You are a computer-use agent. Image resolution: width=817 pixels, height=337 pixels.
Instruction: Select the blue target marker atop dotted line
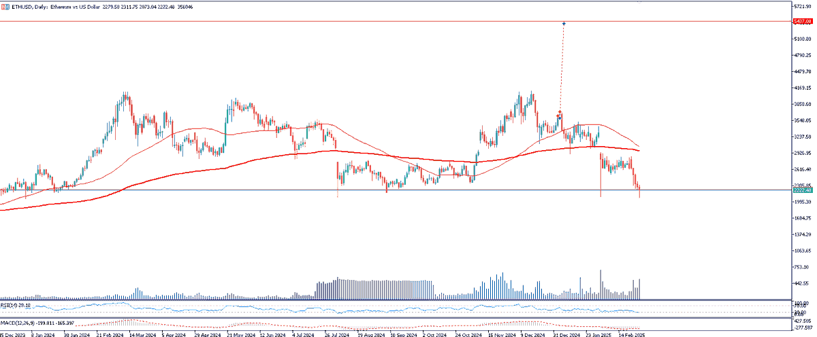coord(564,24)
